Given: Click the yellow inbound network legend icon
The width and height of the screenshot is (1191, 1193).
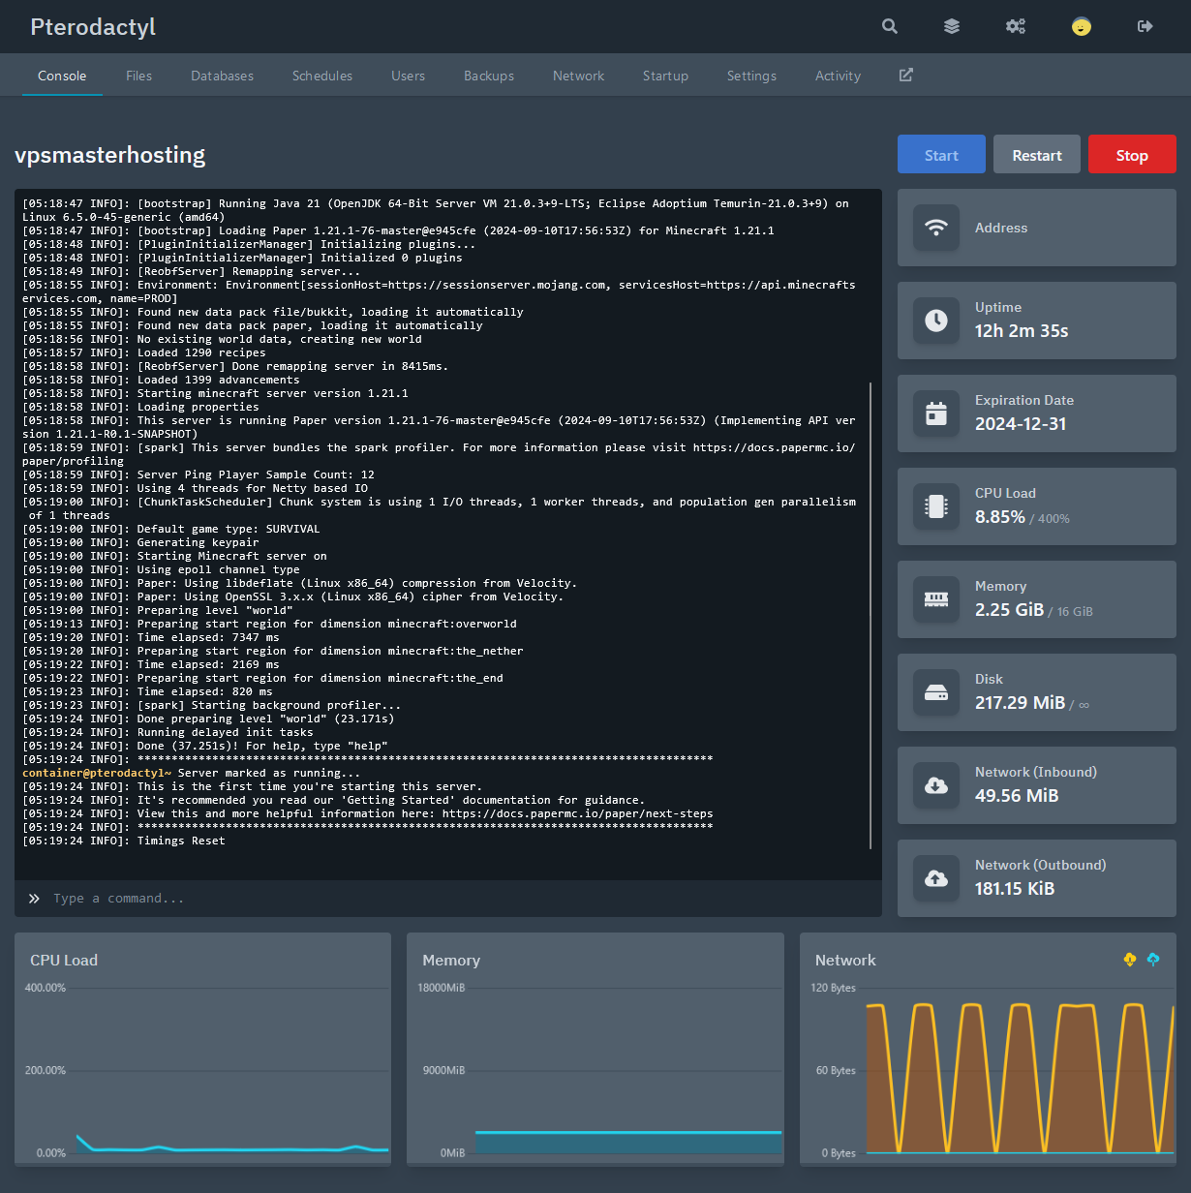Looking at the screenshot, I should (x=1129, y=959).
